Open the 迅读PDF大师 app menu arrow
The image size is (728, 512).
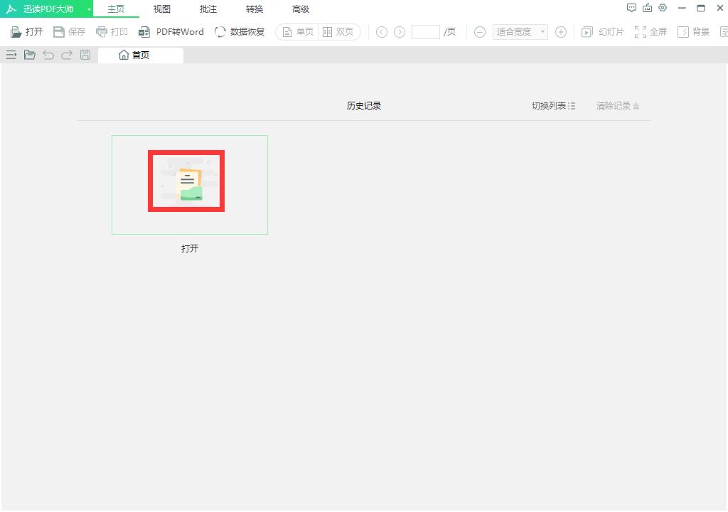coord(89,9)
